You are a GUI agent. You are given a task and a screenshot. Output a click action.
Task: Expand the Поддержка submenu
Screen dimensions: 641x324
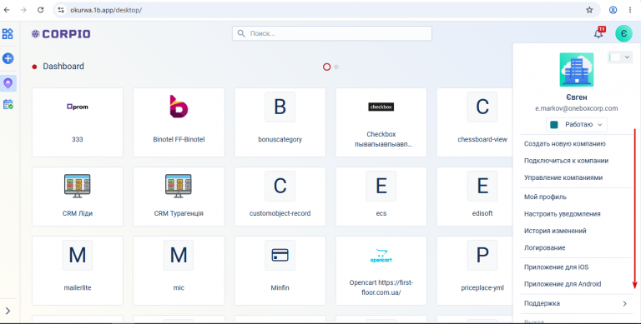577,303
